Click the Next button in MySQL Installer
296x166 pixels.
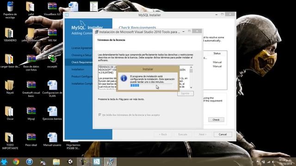(203, 134)
